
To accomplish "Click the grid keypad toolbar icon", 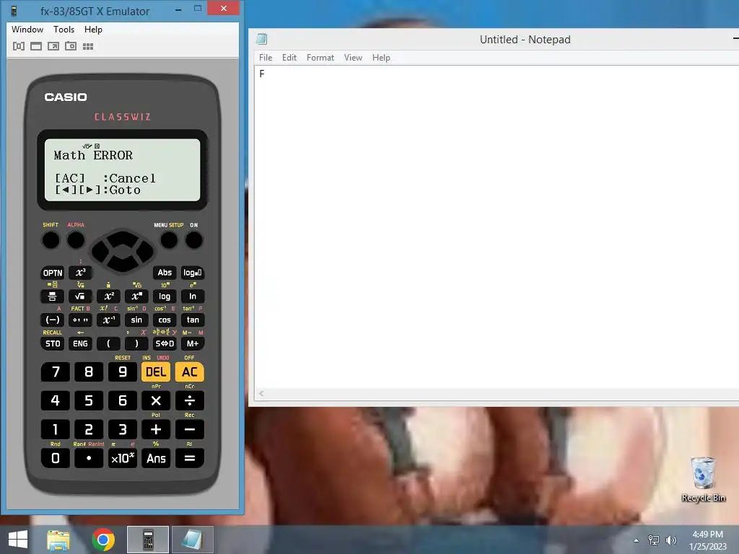I will click(x=88, y=46).
